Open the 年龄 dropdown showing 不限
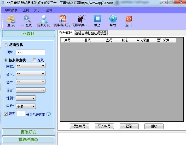The width and height of the screenshot is (186, 145). click(x=26, y=106)
